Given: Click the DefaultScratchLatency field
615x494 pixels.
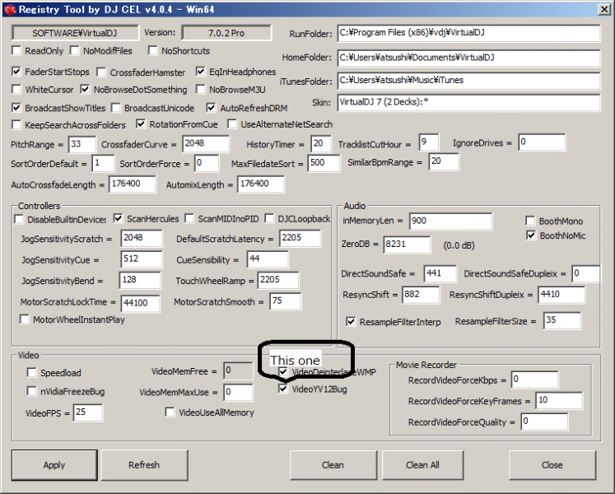Looking at the screenshot, I should (300, 238).
